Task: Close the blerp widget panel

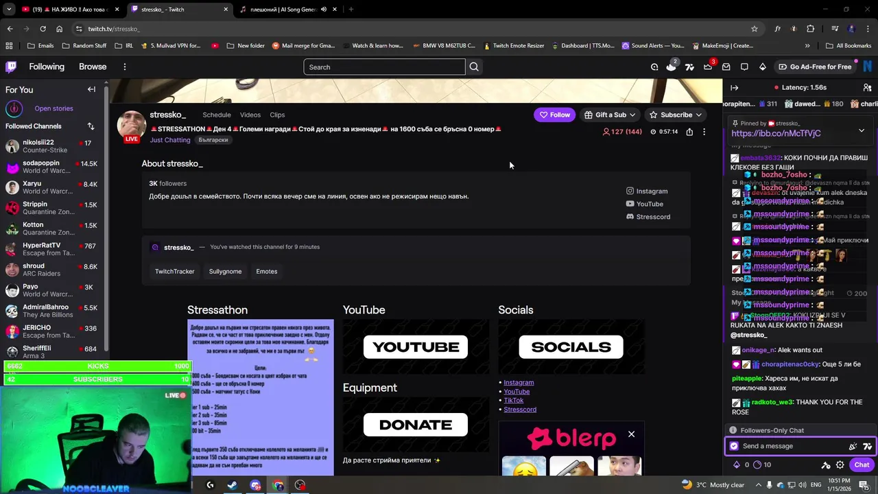Action: point(631,434)
